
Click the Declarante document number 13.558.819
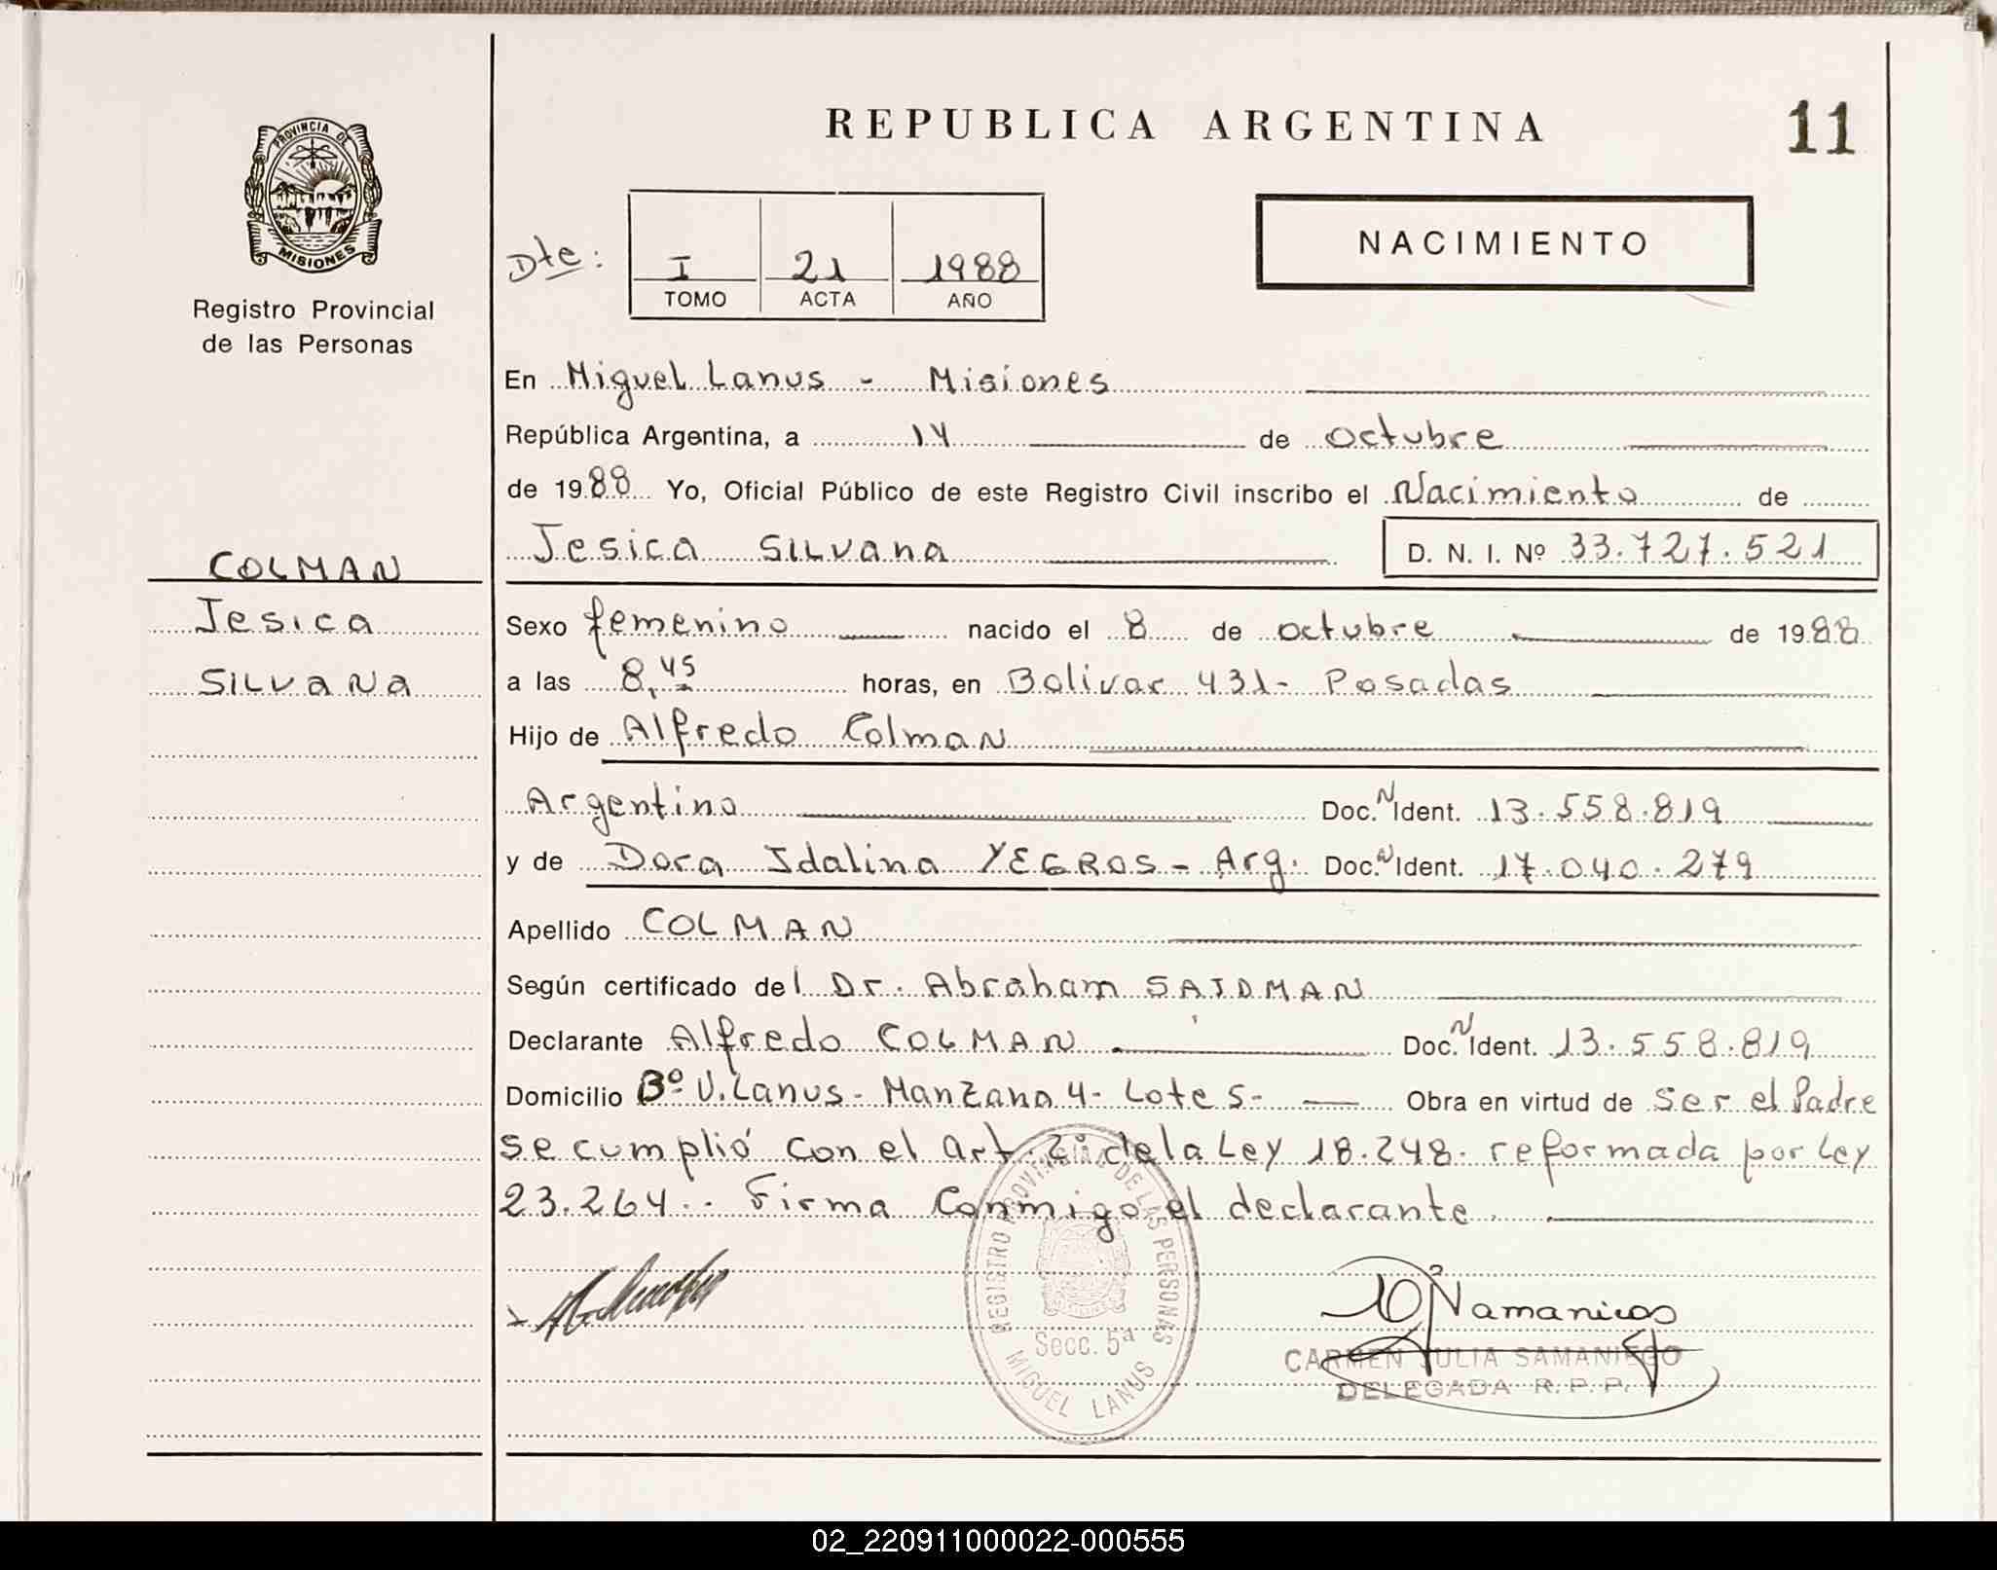coord(1682,1043)
